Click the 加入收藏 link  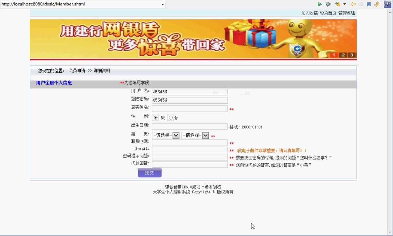[310, 13]
